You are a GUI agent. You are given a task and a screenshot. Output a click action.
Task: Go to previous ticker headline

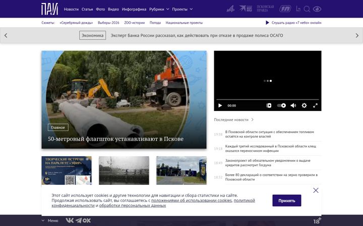pos(6,36)
